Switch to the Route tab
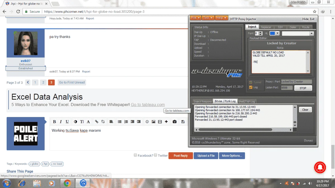This screenshot has height=188, width=335. [306, 27]
